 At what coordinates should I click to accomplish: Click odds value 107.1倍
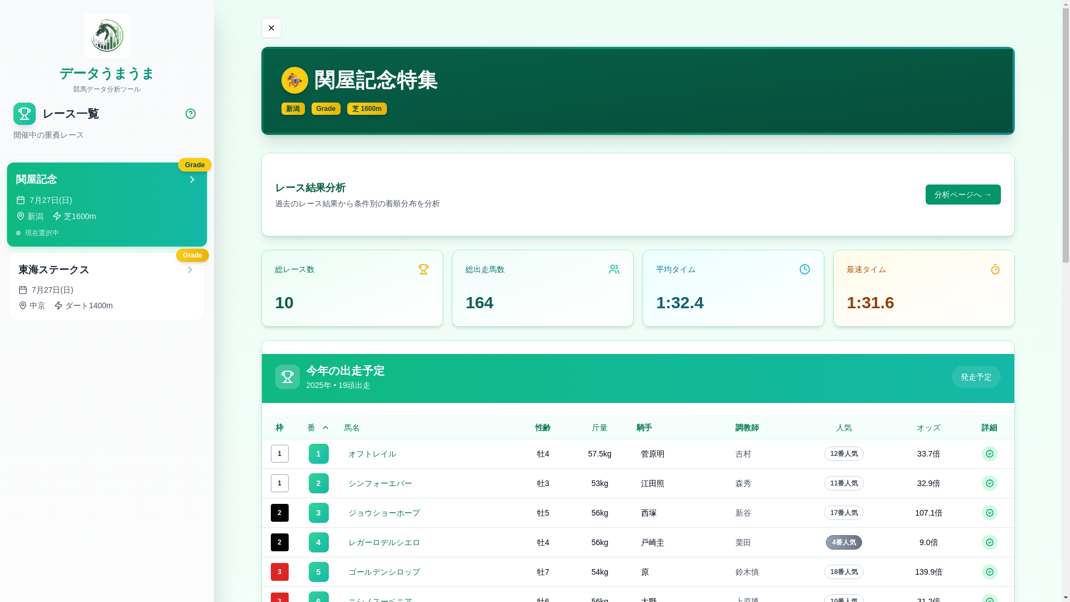(928, 513)
